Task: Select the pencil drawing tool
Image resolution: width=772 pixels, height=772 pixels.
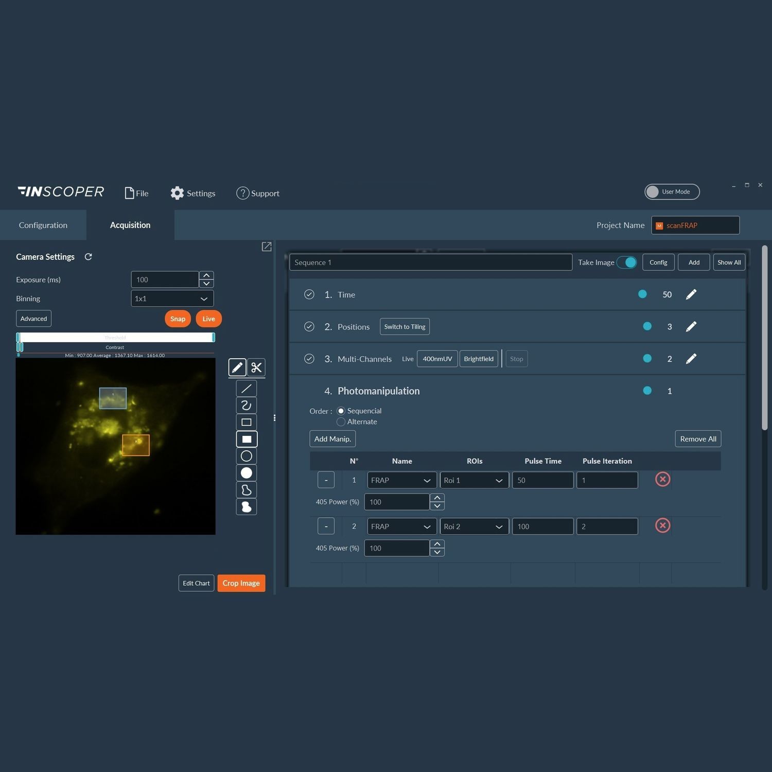Action: (x=237, y=367)
